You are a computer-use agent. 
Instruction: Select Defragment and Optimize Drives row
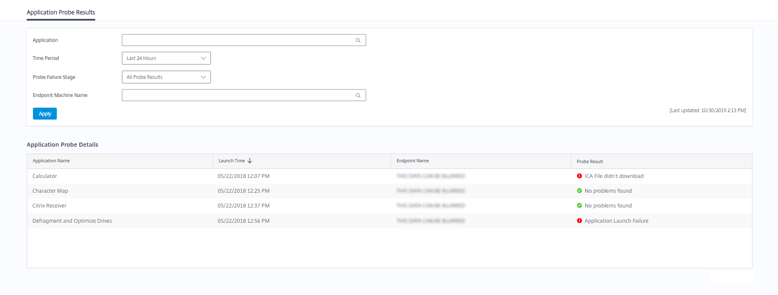[390, 221]
